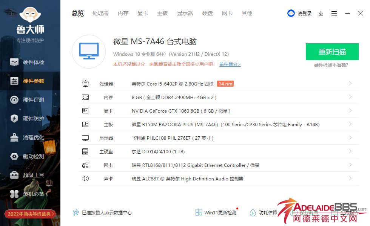Viewport: 370px width, 226px height.
Task: Click 微星 MS-7A46 台式电脑 title
Action: click(x=155, y=41)
